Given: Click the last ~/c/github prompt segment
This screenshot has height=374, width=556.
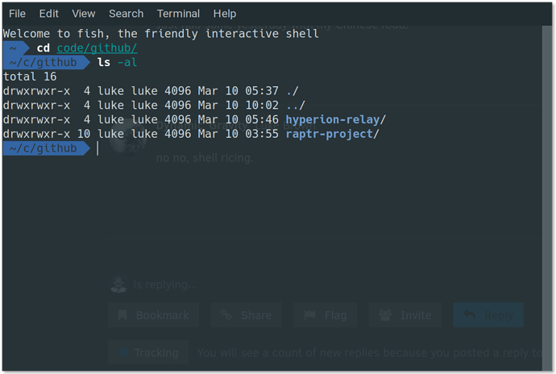Looking at the screenshot, I should pos(46,148).
